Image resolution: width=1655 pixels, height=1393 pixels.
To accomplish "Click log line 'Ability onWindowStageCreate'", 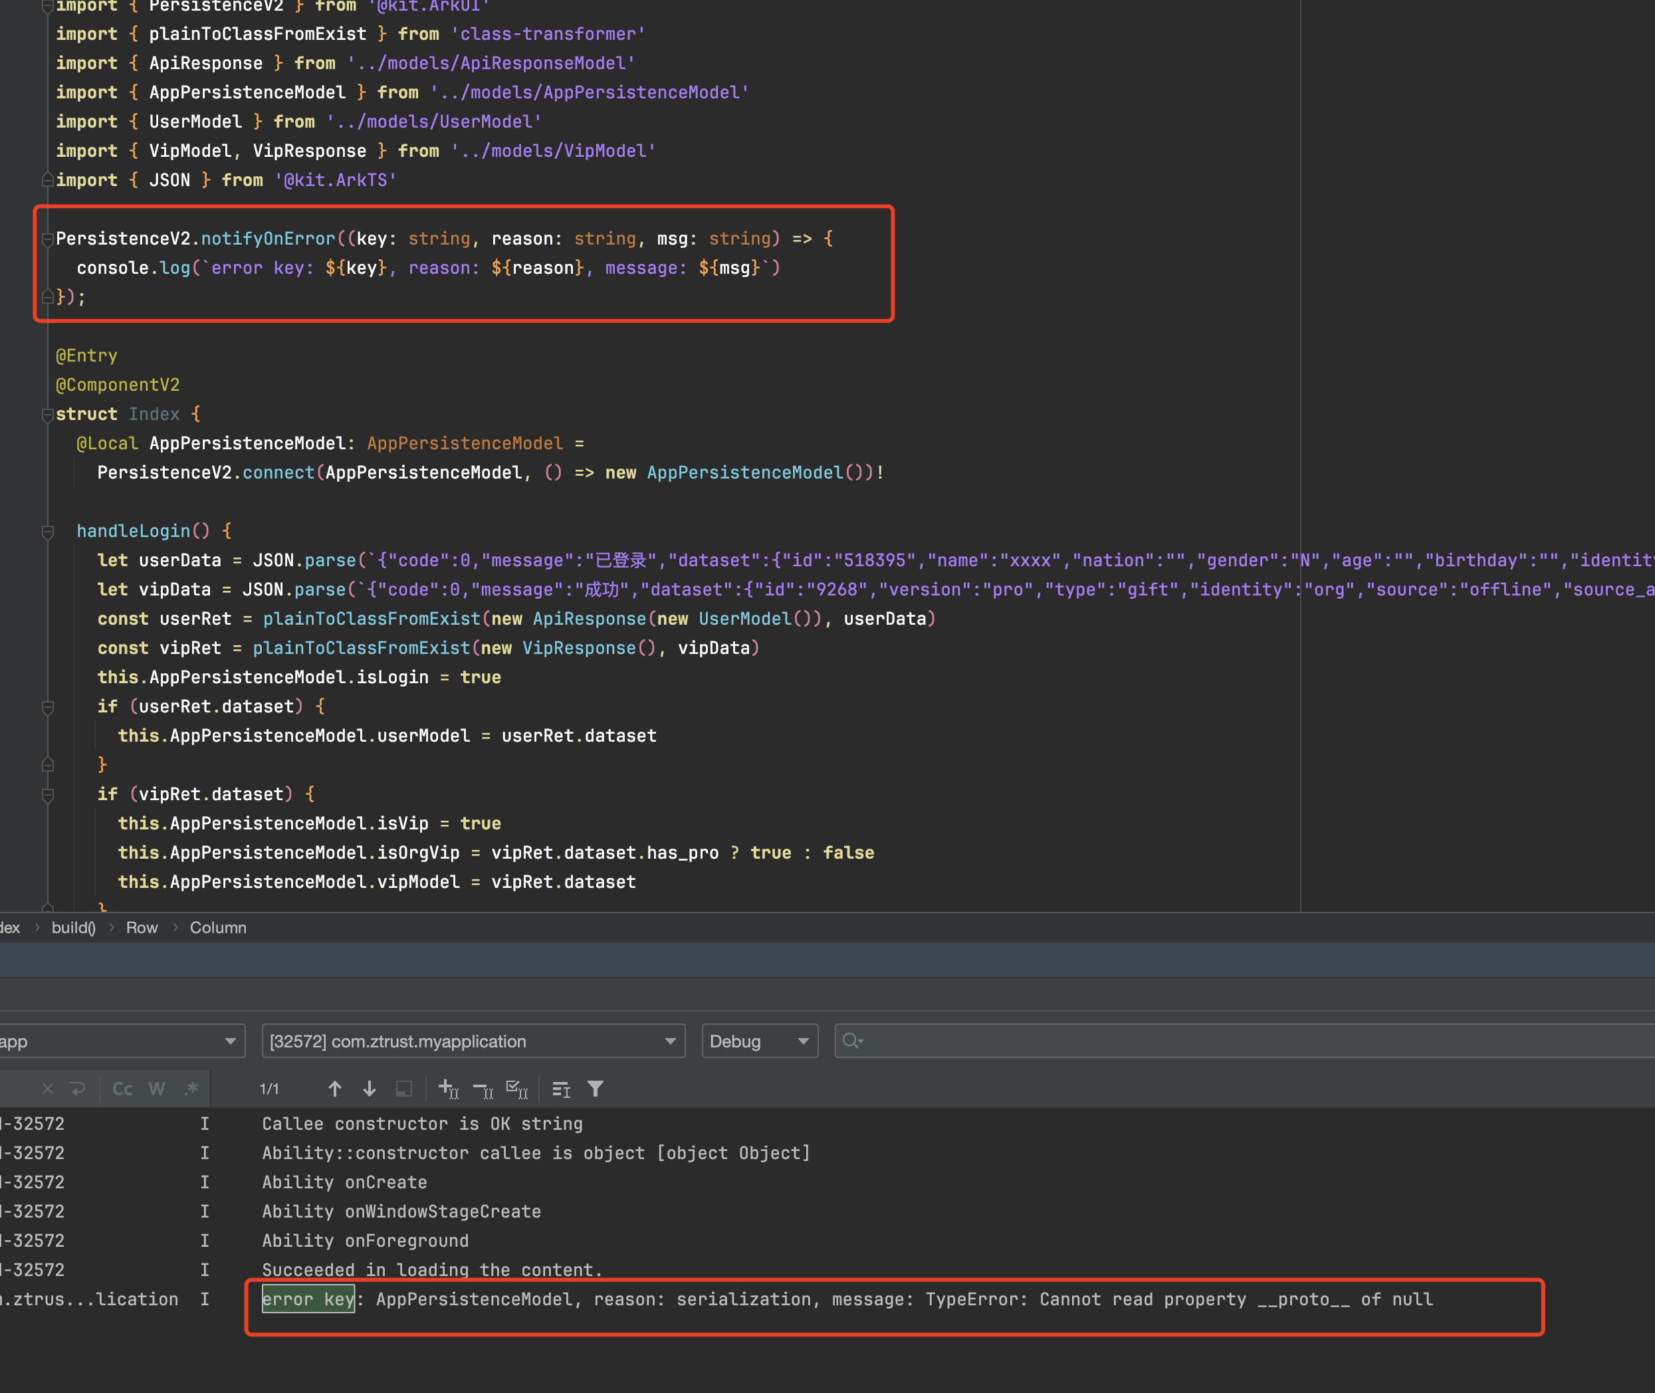I will [x=401, y=1212].
